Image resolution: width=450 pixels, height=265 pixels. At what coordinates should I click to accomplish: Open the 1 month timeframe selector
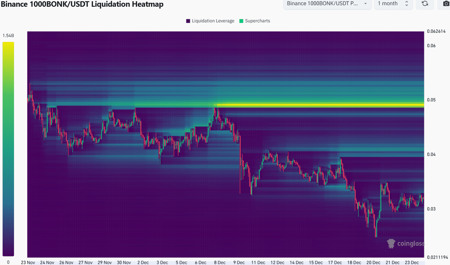tap(393, 4)
